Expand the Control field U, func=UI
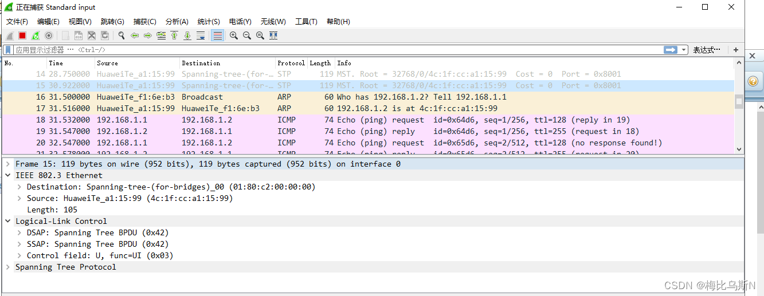764x296 pixels. point(19,255)
